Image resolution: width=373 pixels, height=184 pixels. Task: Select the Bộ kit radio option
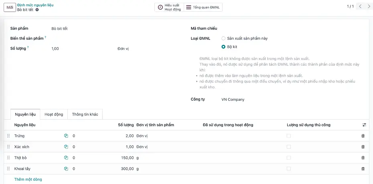point(223,47)
